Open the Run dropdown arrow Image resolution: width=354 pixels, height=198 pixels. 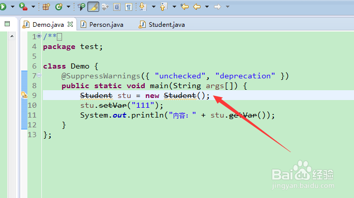(12, 7)
